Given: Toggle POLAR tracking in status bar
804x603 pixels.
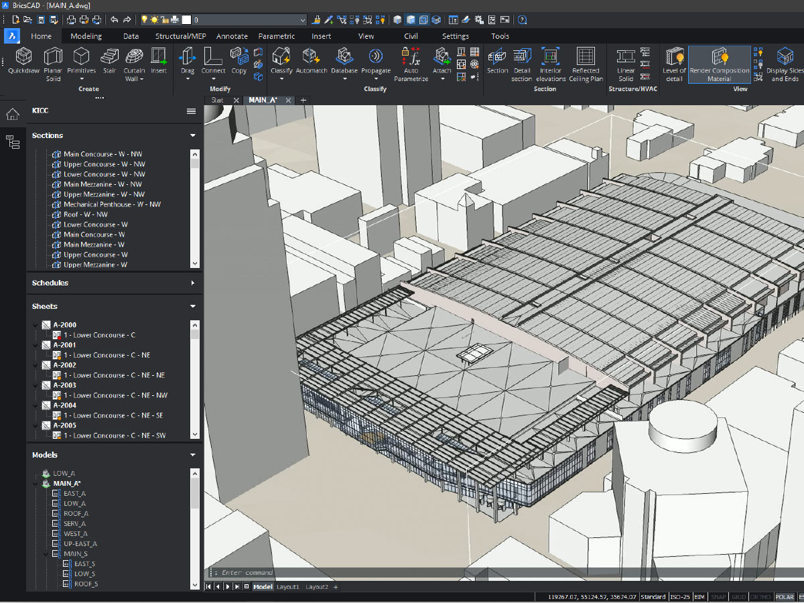Looking at the screenshot, I should 785,596.
